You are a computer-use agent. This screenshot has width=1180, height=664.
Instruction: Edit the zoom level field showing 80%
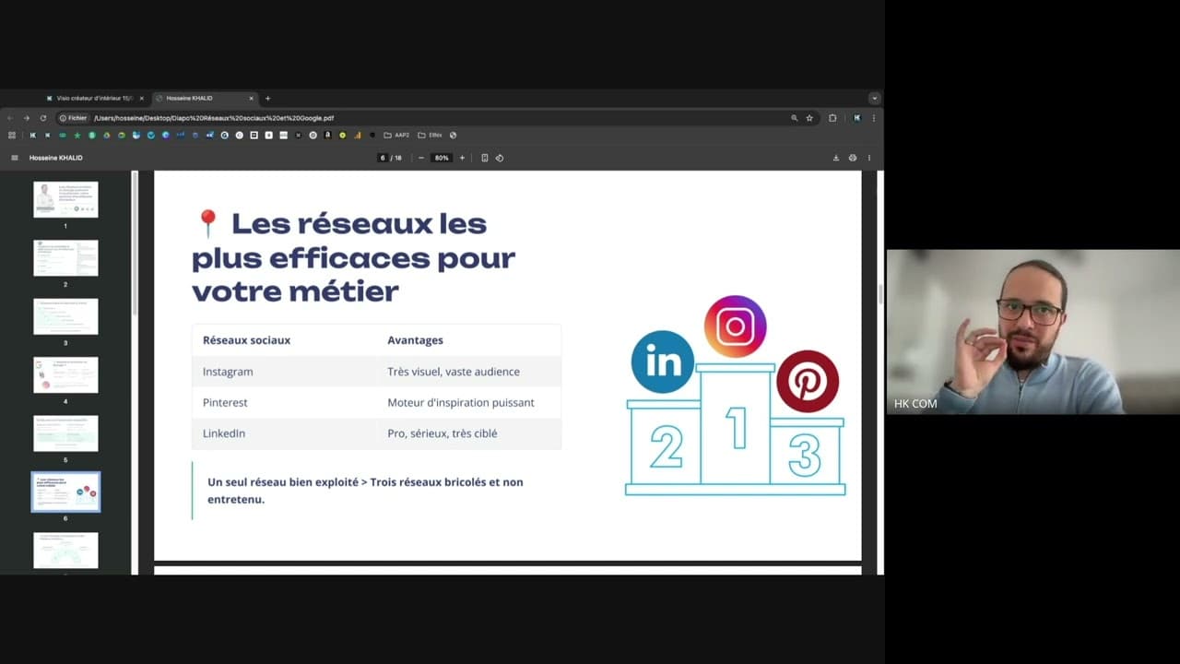441,158
